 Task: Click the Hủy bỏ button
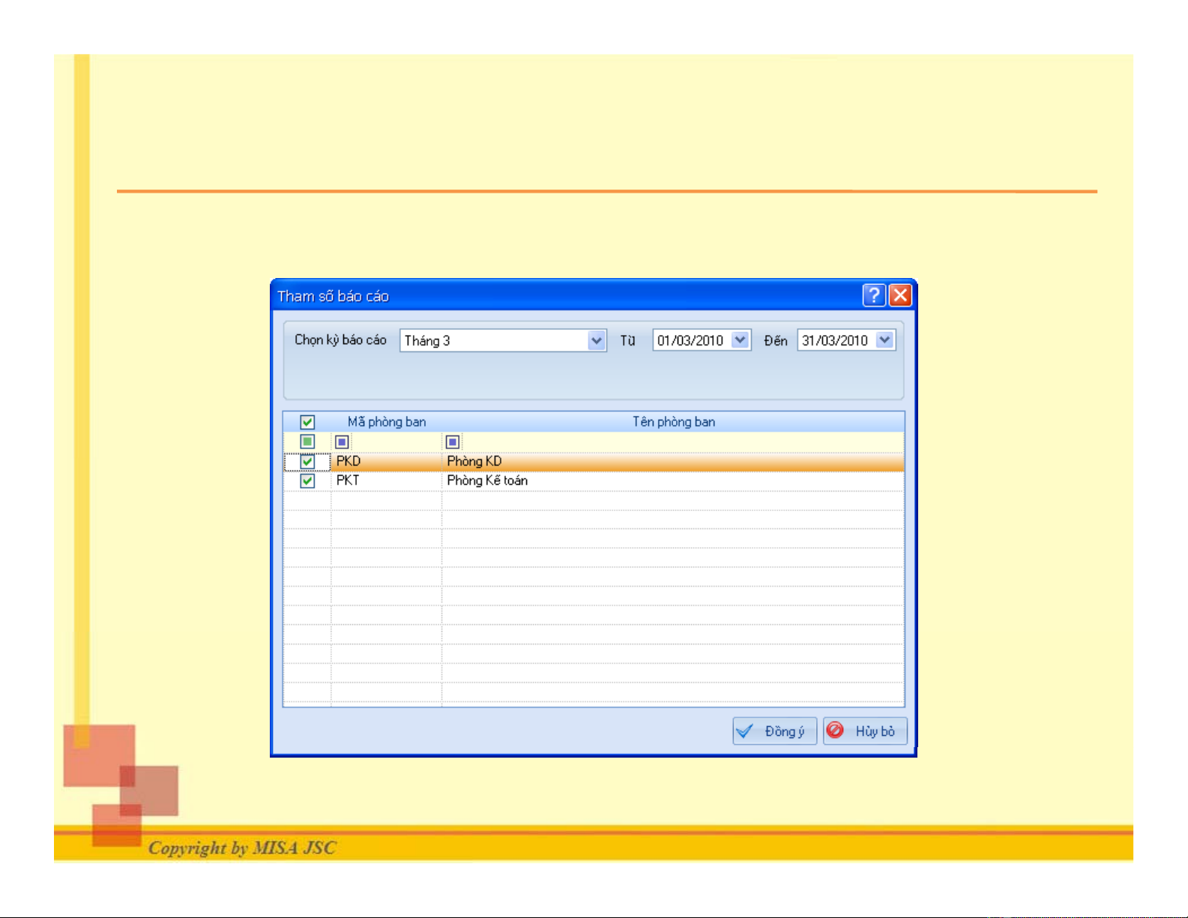[865, 731]
